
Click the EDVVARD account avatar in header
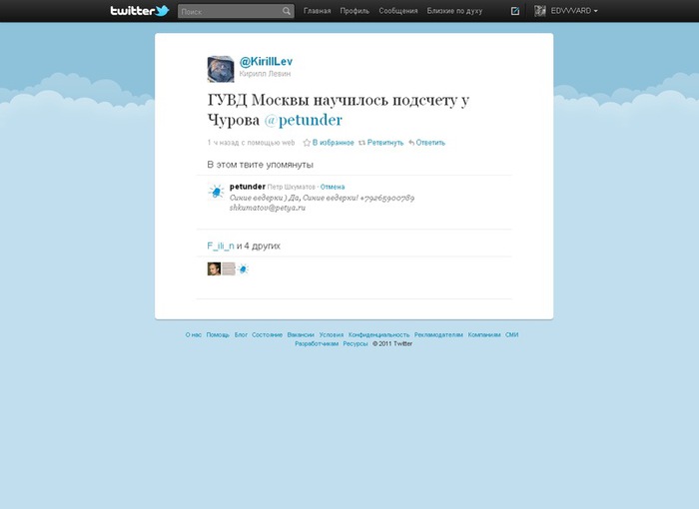pyautogui.click(x=540, y=11)
